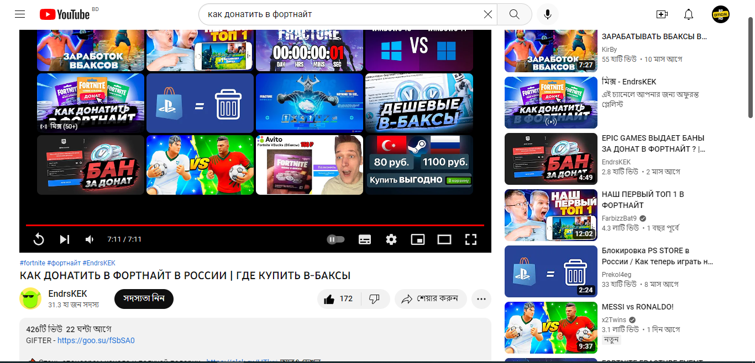Open #fortnite hashtag
The image size is (755, 363).
point(32,263)
